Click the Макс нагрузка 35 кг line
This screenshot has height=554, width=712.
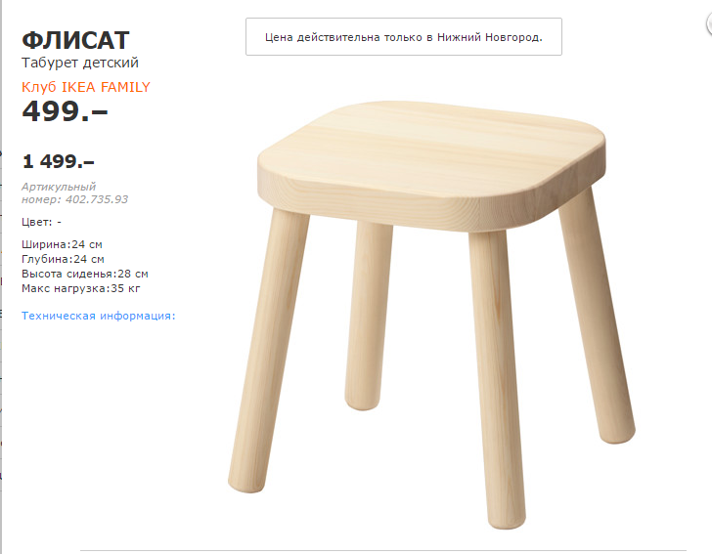(x=79, y=289)
